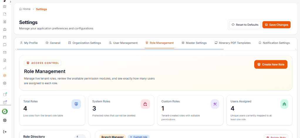The width and height of the screenshot is (300, 138).
Task: Open the calendar icon in sidebar
Action: 5,37
